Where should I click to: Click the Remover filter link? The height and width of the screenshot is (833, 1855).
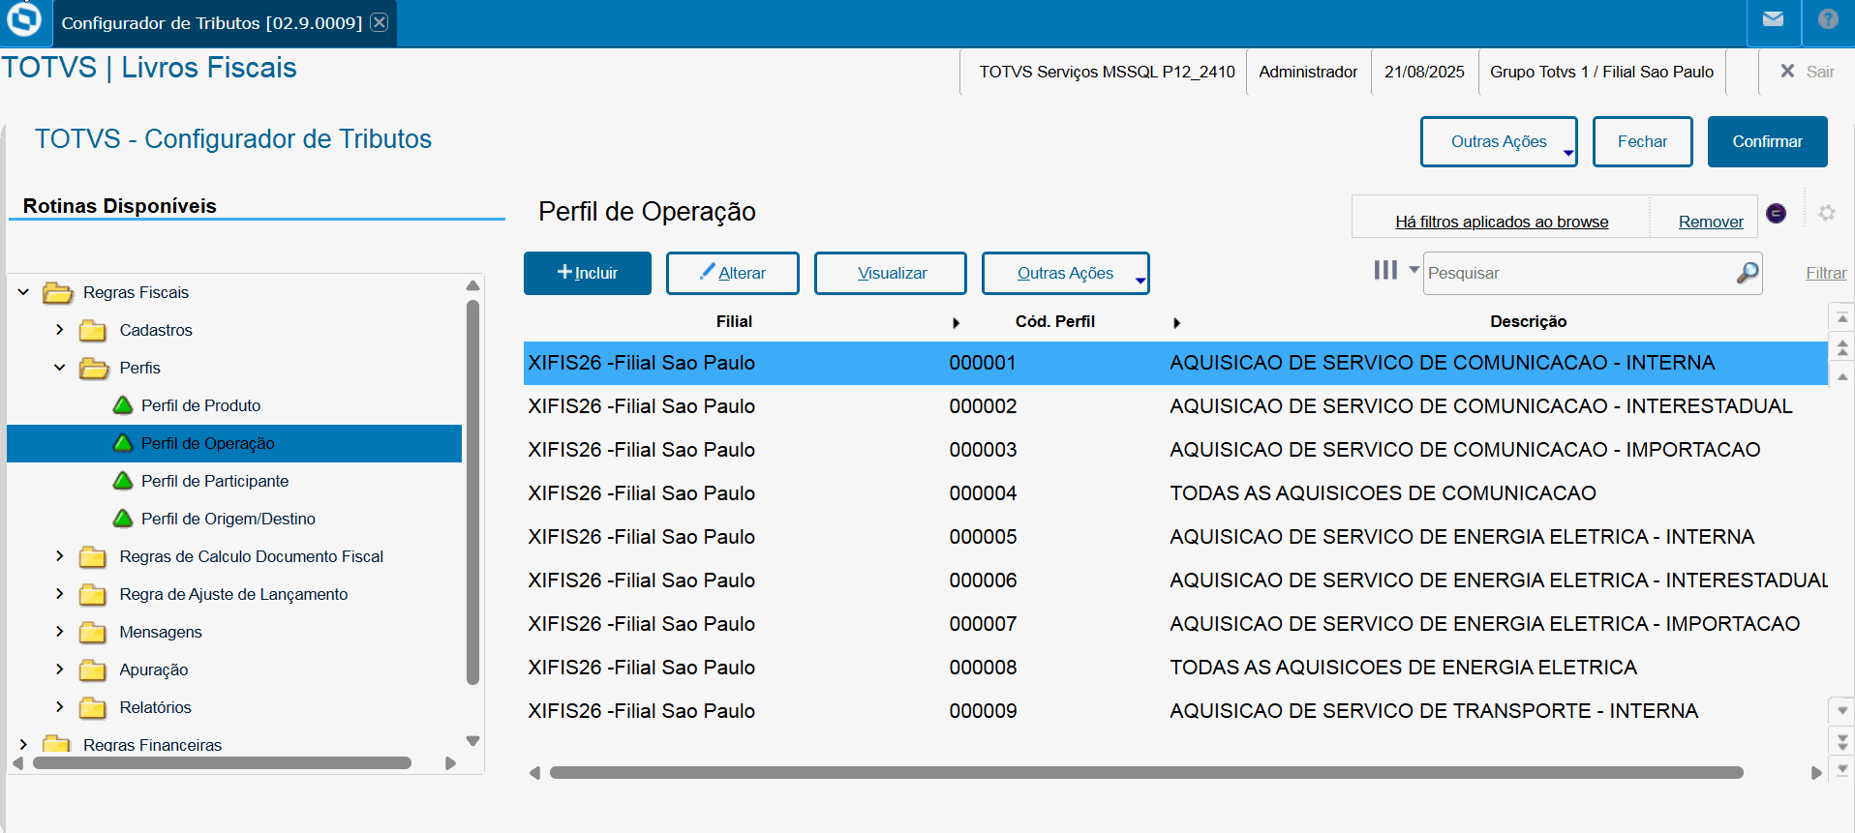pos(1711,222)
